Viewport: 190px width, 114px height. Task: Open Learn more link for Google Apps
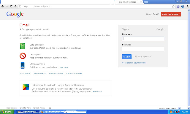[x=97, y=91]
